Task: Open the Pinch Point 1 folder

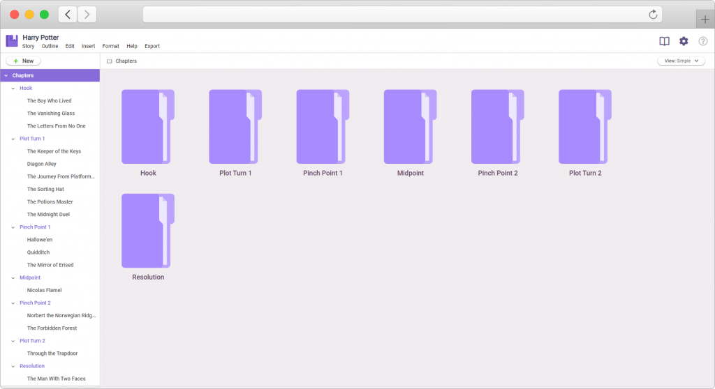Action: tap(322, 127)
